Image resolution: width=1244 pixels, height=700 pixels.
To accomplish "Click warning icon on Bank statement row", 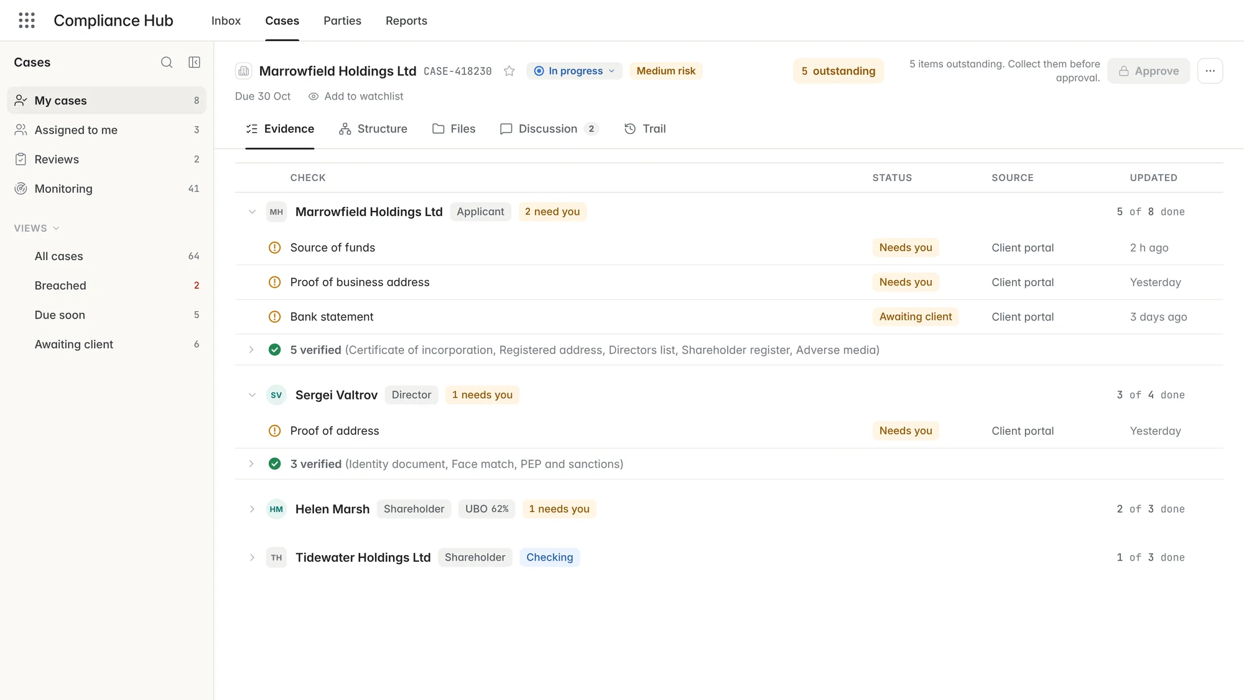I will [274, 317].
